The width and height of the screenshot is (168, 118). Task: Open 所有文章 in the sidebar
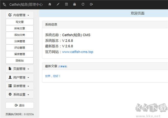pyautogui.click(x=20, y=28)
